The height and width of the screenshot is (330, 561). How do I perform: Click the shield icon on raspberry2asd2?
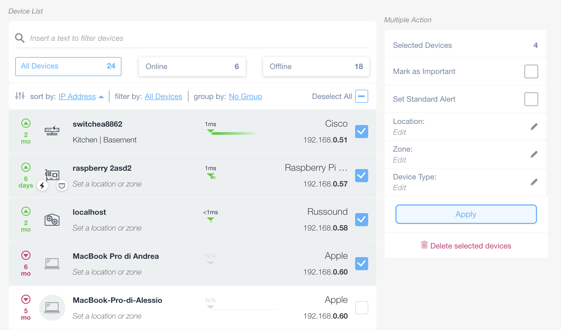pyautogui.click(x=62, y=185)
